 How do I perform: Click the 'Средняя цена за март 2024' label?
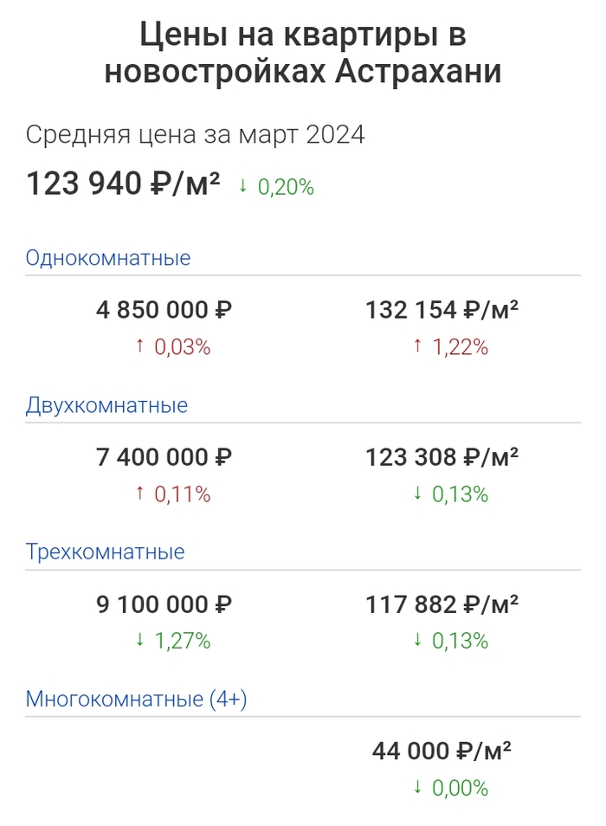click(x=195, y=136)
